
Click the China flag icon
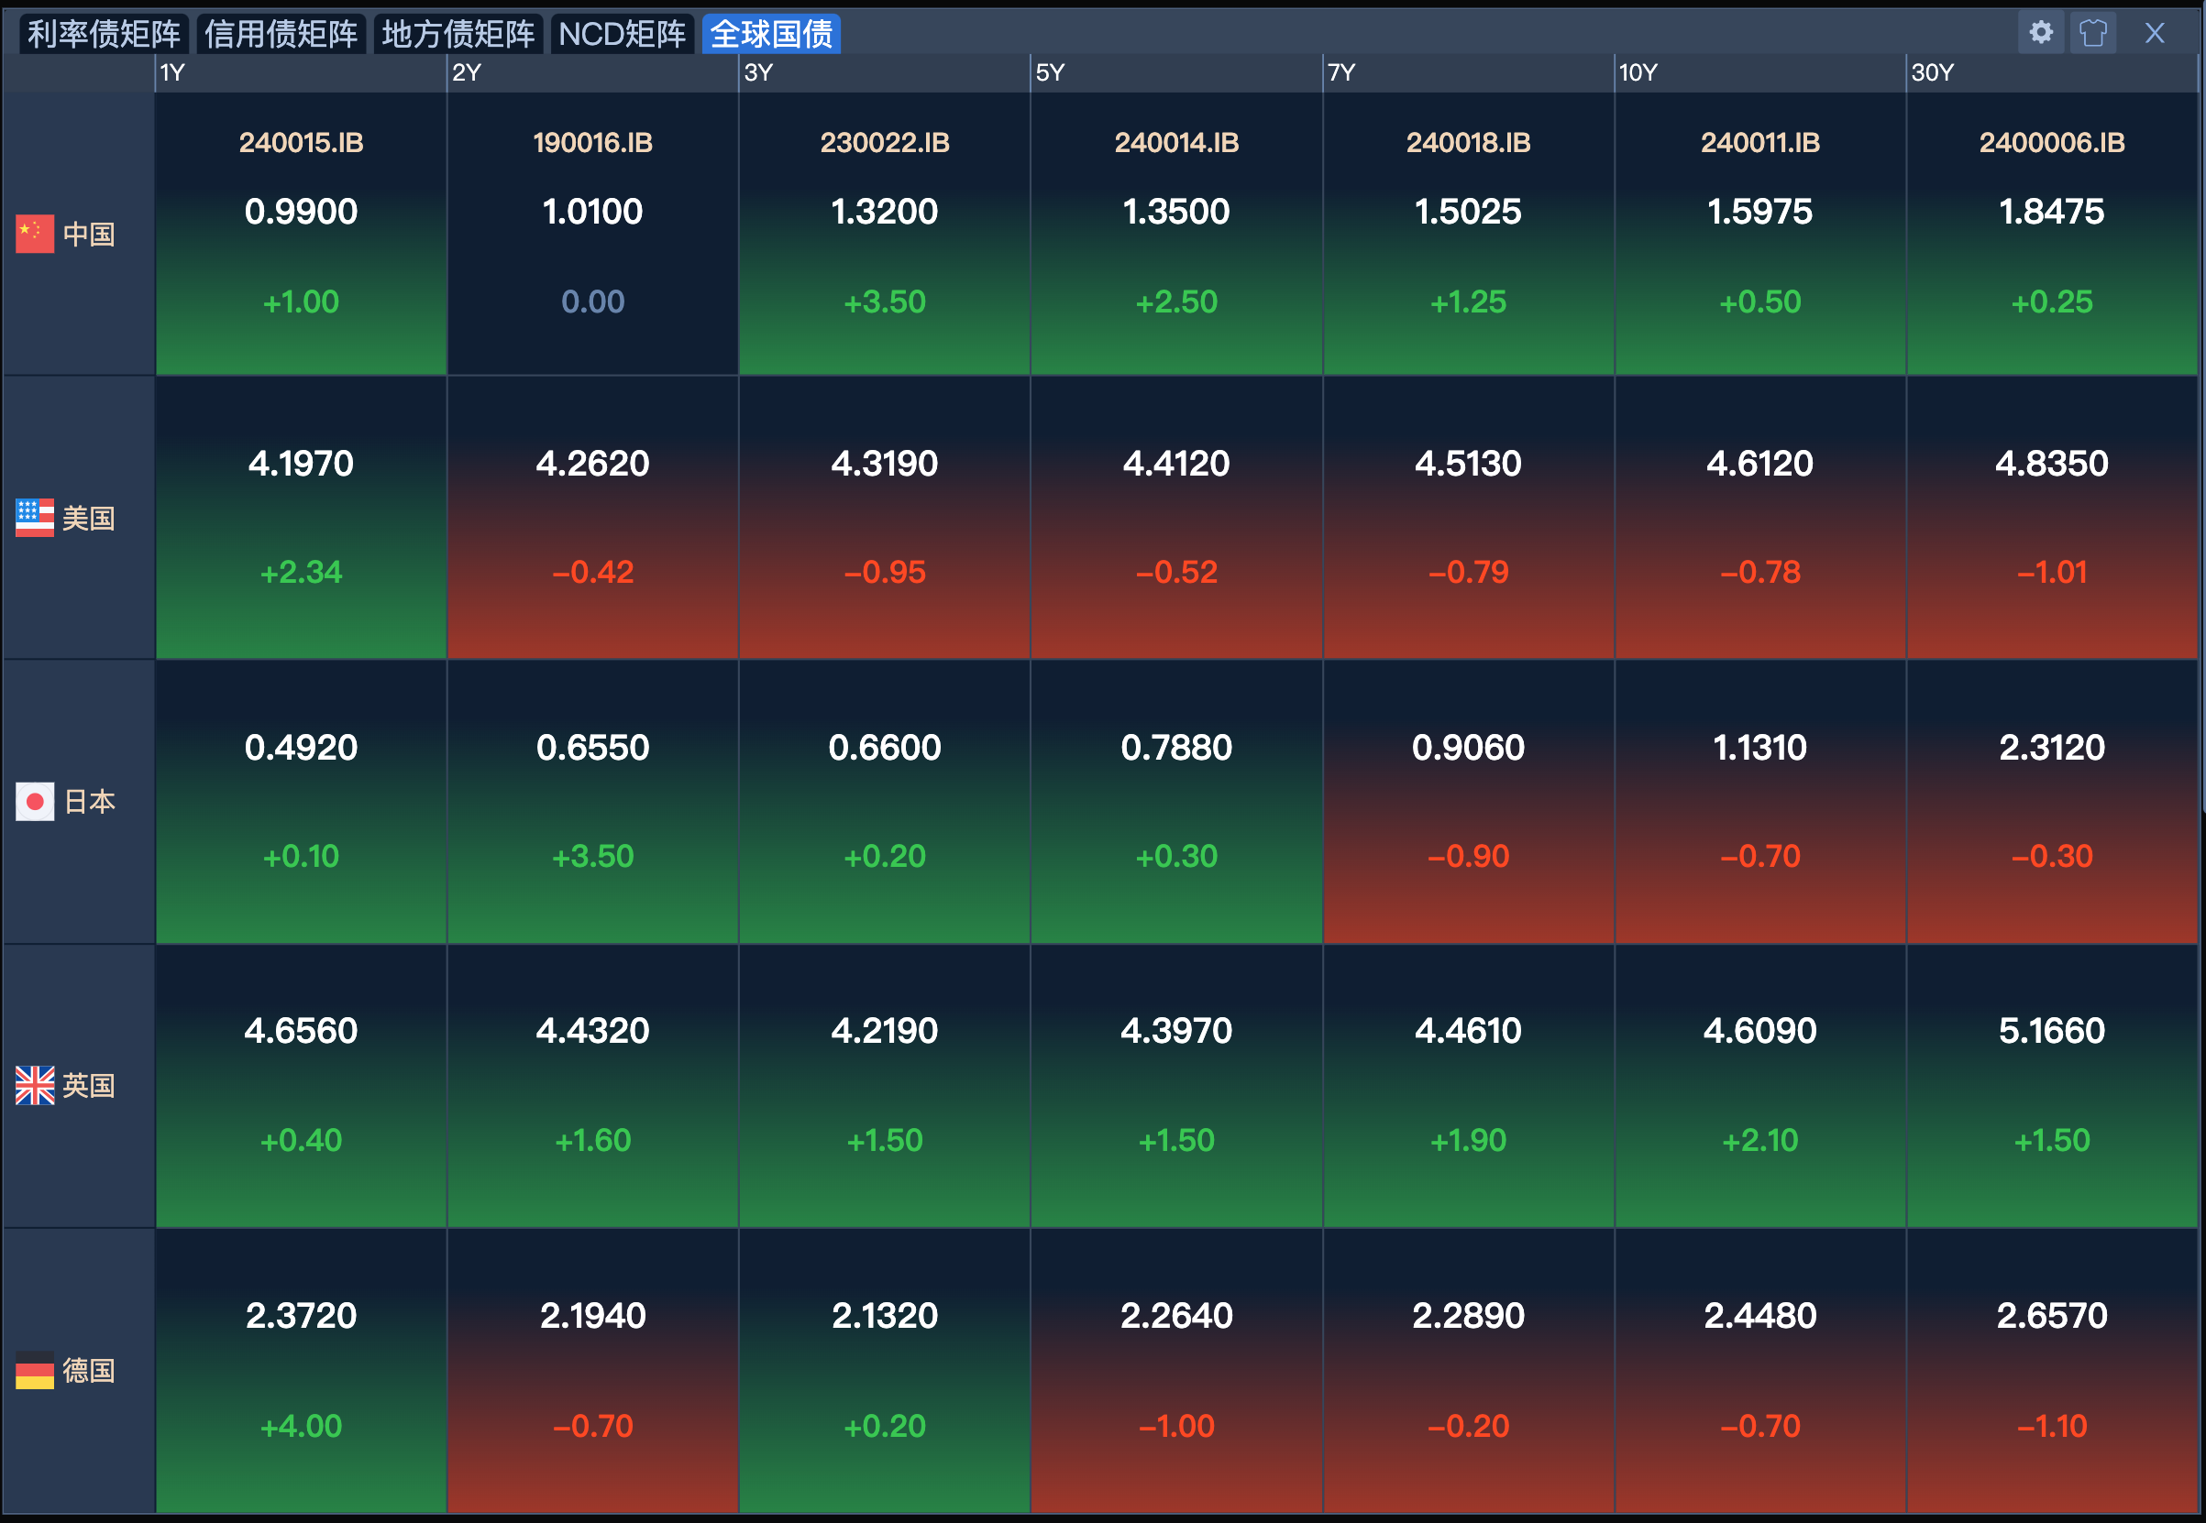34,234
